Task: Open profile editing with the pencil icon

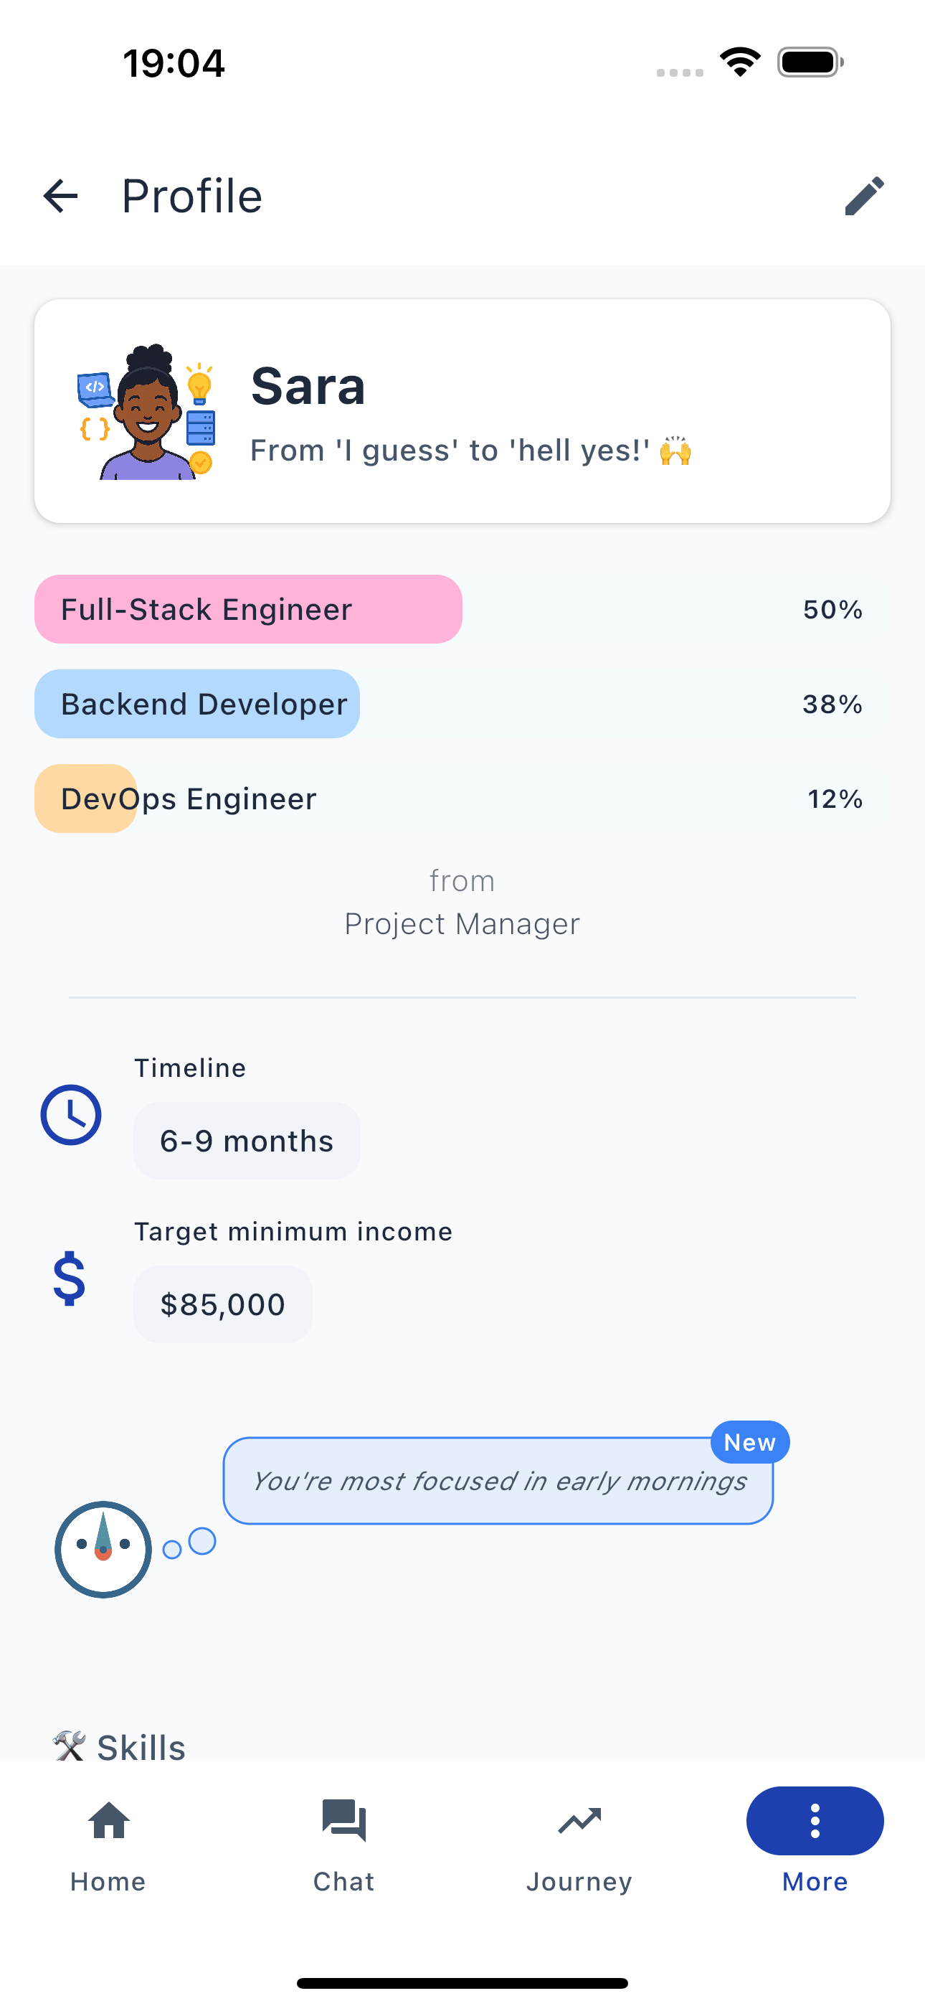Action: tap(864, 195)
